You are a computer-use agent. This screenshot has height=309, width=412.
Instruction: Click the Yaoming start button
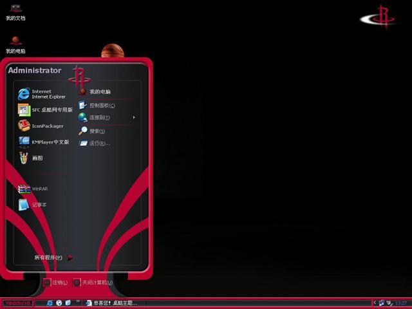(17, 303)
